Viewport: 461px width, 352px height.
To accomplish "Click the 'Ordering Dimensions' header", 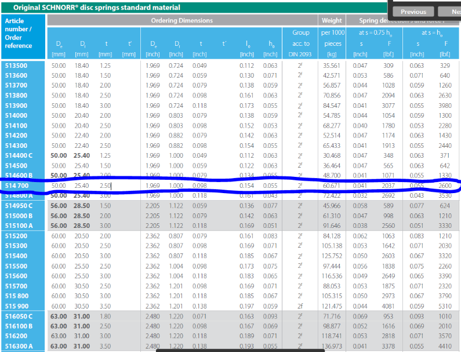I will coord(182,20).
